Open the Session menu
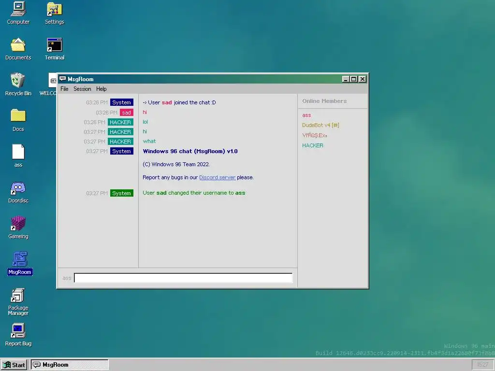 pyautogui.click(x=82, y=89)
